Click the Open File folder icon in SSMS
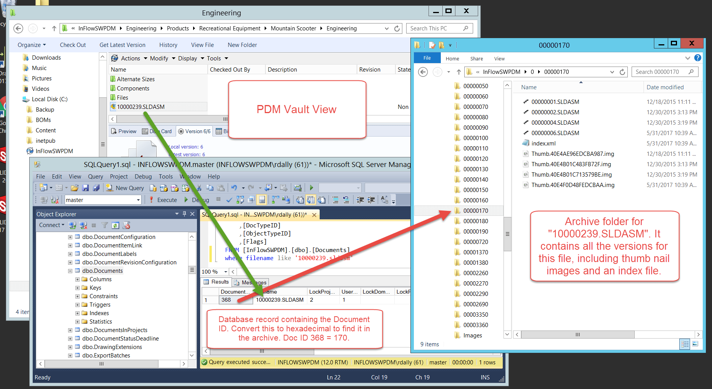This screenshot has height=389, width=712. (x=75, y=188)
